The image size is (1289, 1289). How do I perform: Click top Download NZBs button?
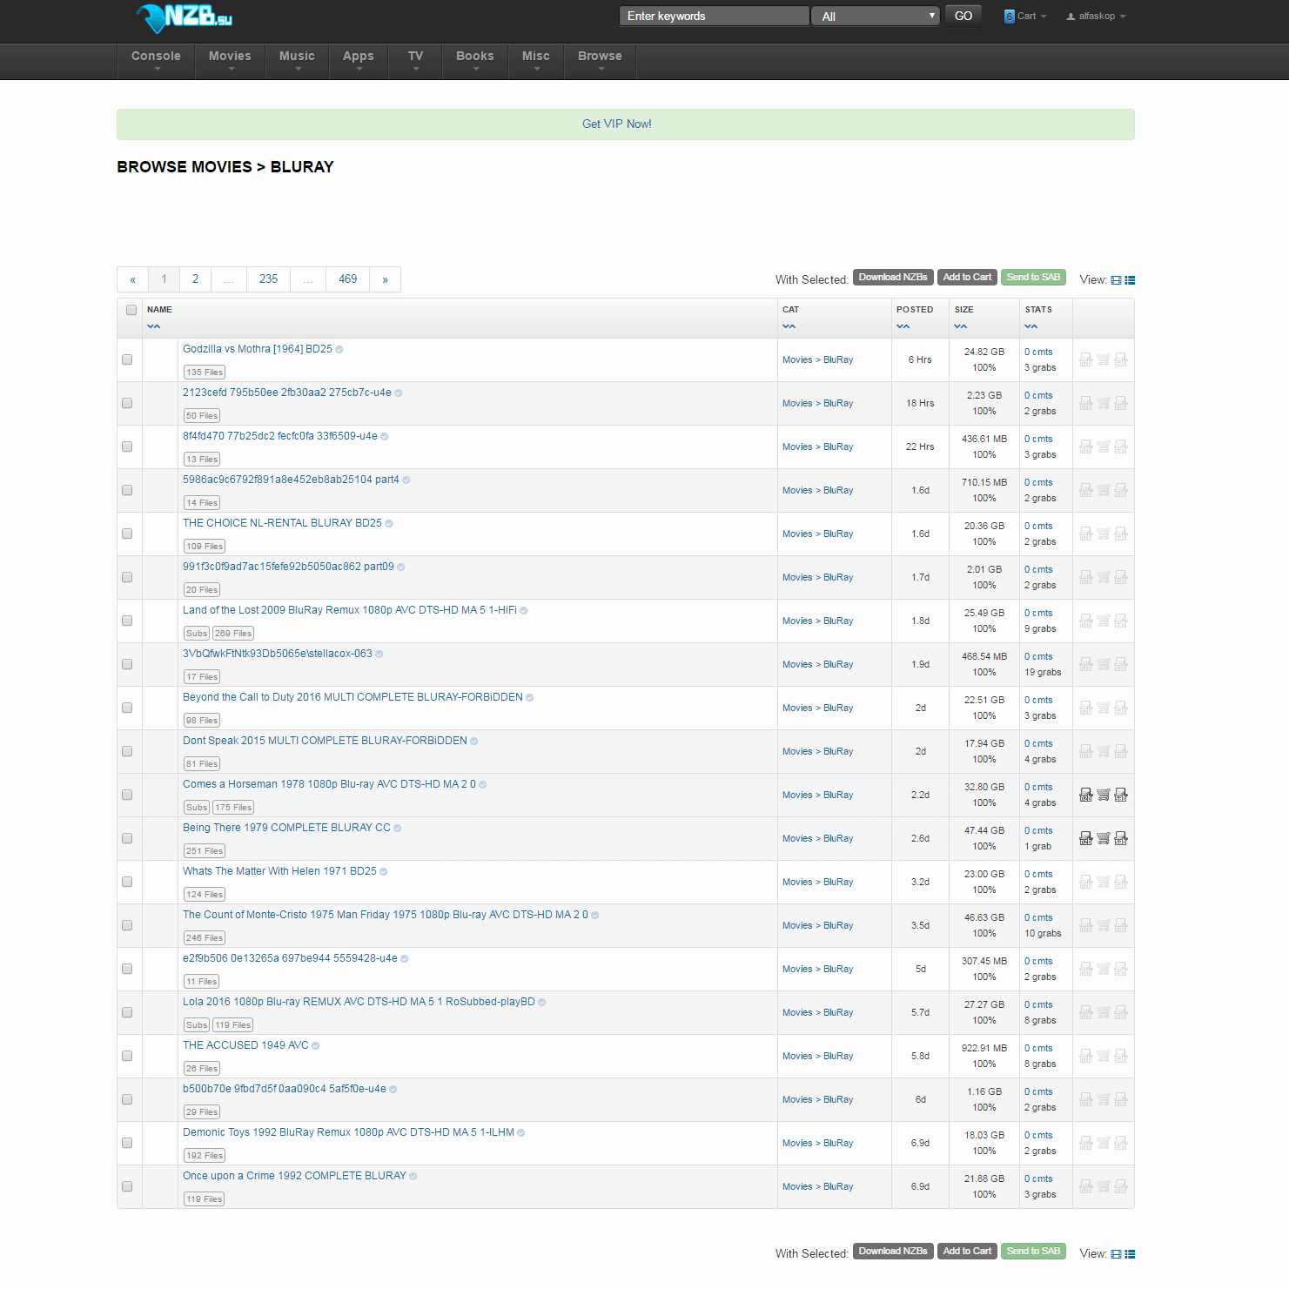(x=893, y=278)
